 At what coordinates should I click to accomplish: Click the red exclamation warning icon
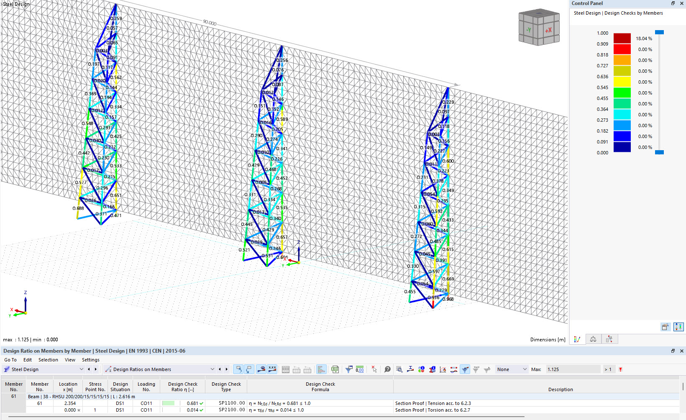coord(620,369)
